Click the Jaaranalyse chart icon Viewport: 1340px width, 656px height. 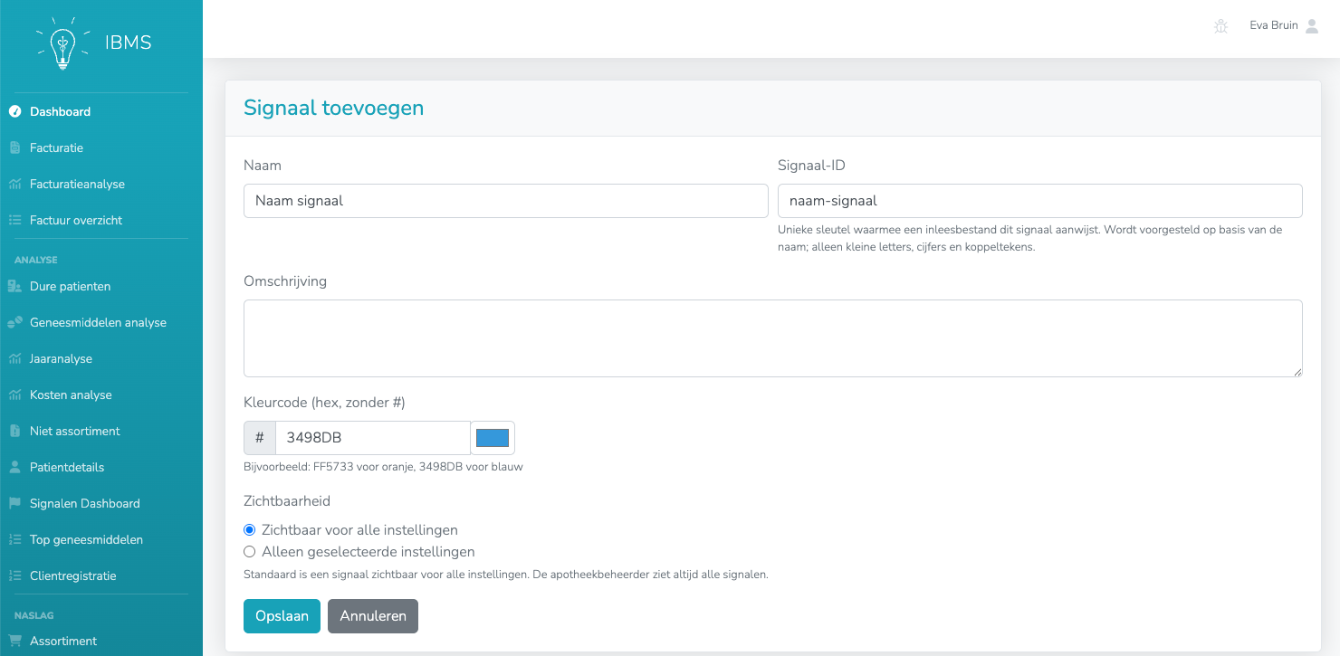[14, 359]
